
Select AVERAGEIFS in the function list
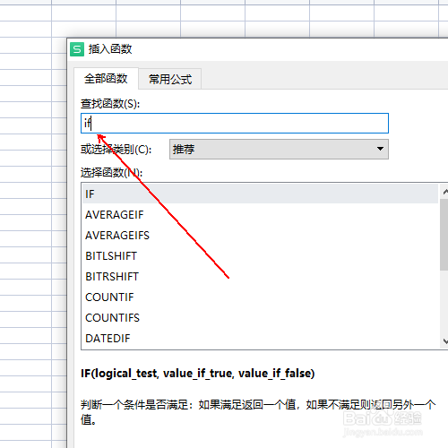point(260,236)
